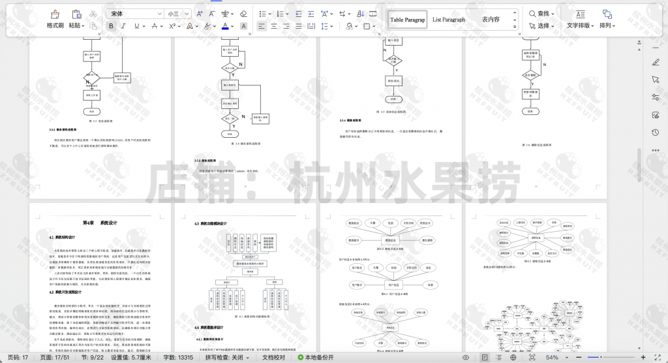Zoom out with the minus button

click(579, 357)
